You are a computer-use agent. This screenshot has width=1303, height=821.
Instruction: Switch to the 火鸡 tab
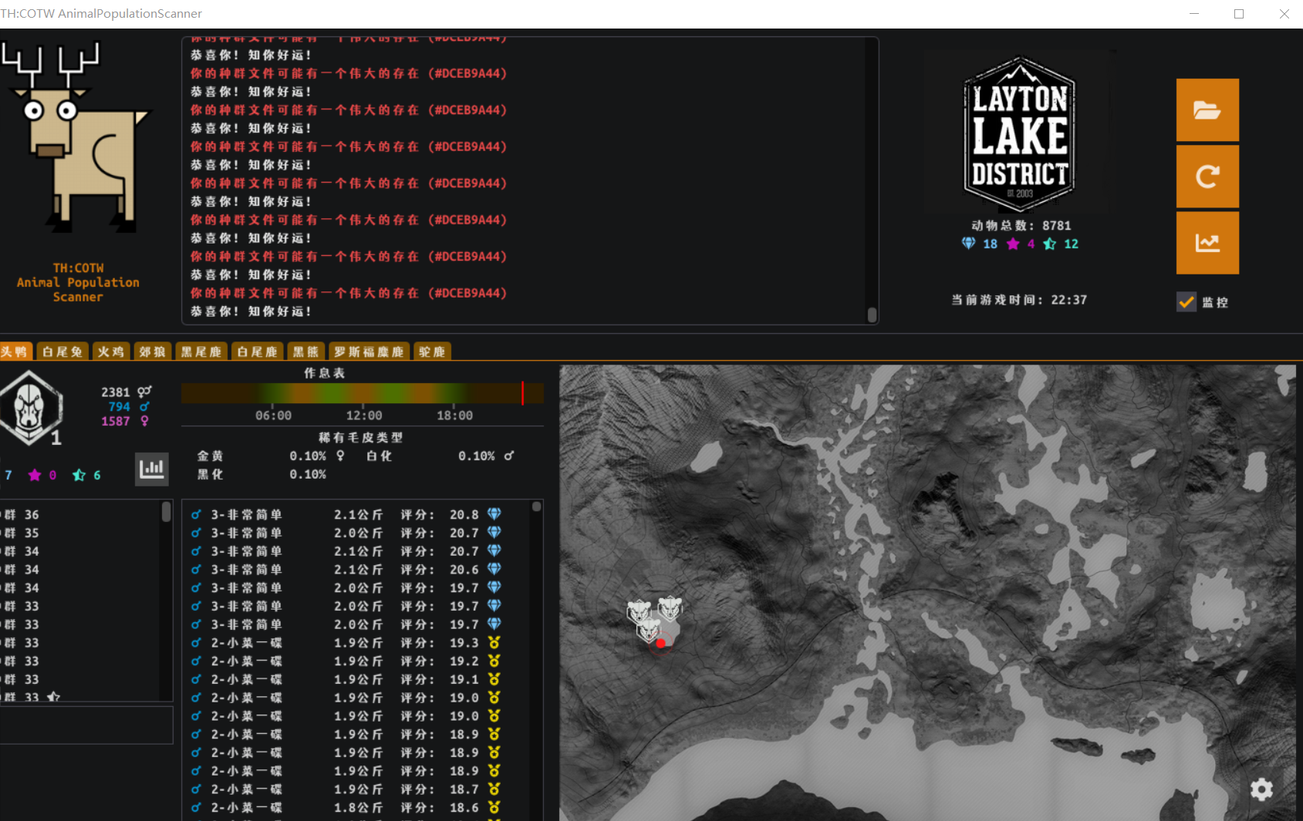[111, 352]
